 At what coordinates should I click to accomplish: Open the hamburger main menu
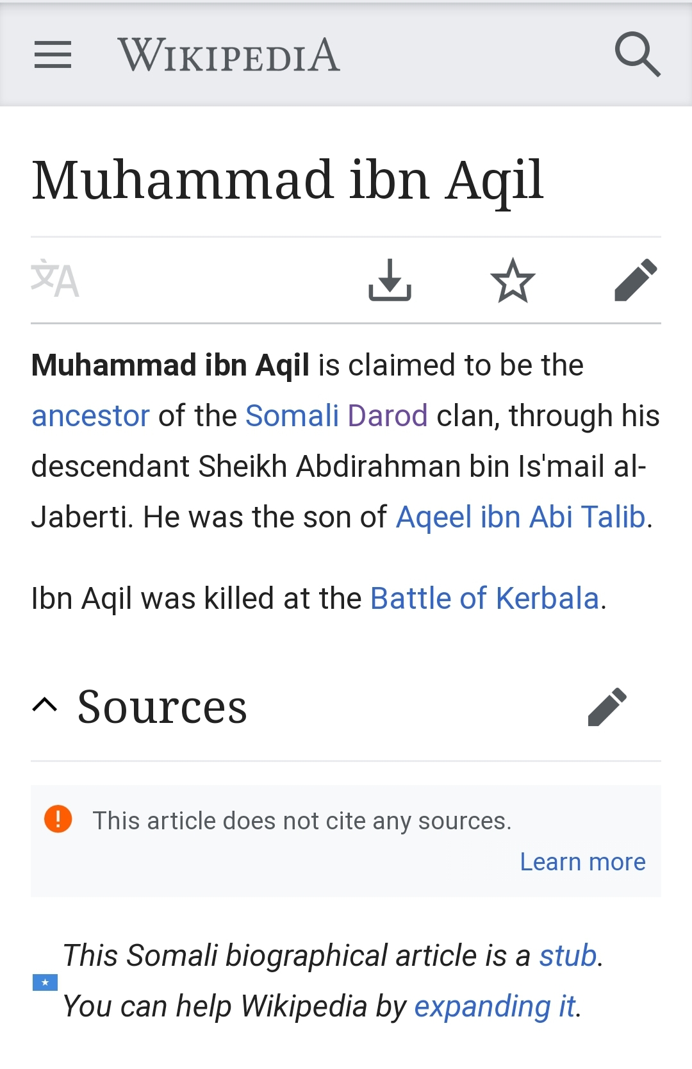tap(53, 54)
